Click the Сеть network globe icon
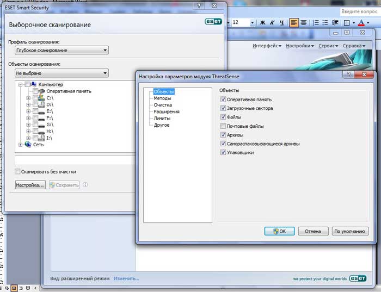The image size is (381, 292). [28, 145]
